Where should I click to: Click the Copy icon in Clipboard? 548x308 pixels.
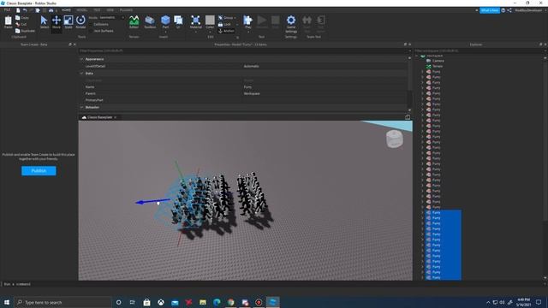(x=18, y=17)
